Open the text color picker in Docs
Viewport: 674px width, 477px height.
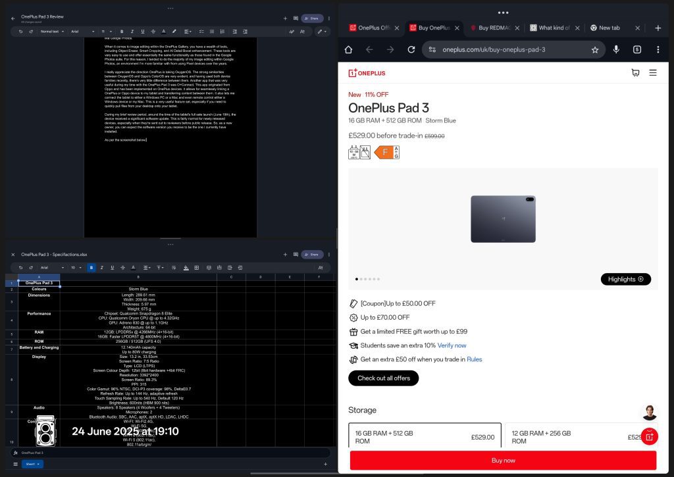click(x=164, y=31)
